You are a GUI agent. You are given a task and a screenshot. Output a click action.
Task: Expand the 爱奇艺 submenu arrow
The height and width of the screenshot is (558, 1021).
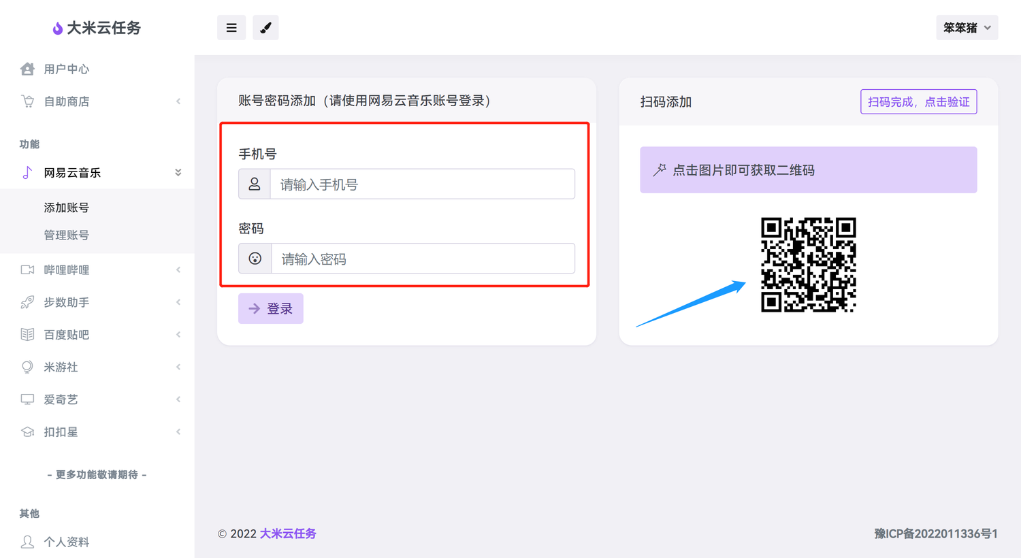pos(178,399)
